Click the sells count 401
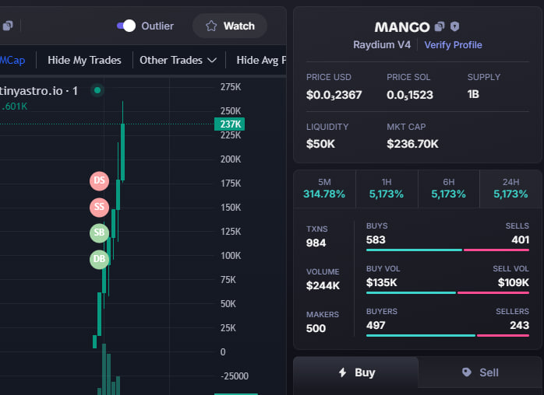 tap(520, 240)
